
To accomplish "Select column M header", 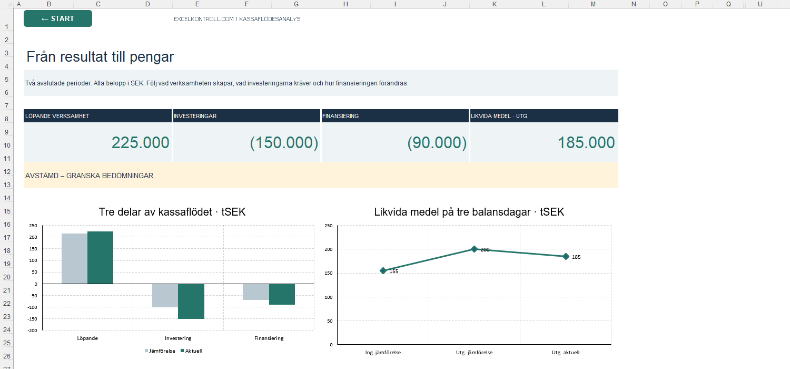I will [594, 4].
